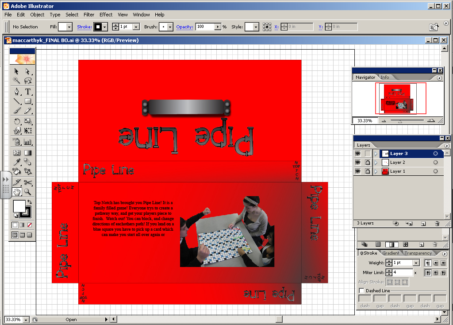The height and width of the screenshot is (325, 453).
Task: Unlock Layer 2 via lock icon
Action: 368,162
